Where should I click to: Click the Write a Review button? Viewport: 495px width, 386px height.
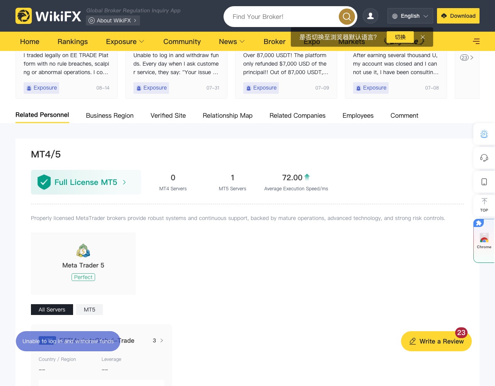[x=436, y=341]
